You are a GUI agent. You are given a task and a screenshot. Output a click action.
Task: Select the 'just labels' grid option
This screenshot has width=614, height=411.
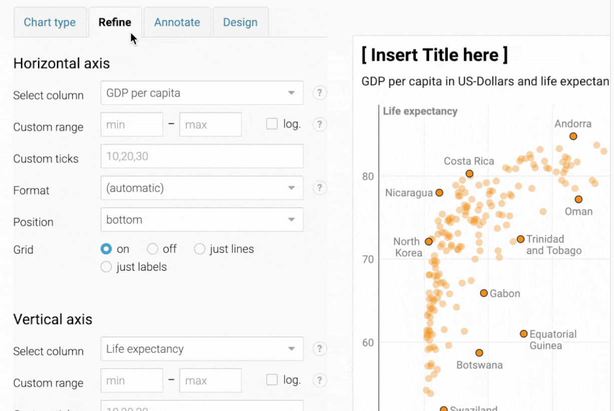click(x=106, y=267)
